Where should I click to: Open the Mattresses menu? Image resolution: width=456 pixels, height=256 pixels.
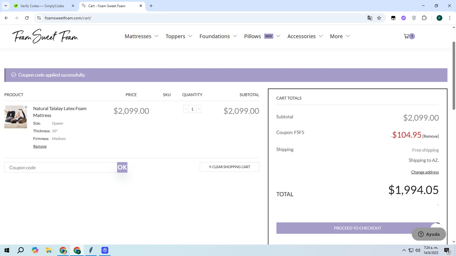coord(138,36)
